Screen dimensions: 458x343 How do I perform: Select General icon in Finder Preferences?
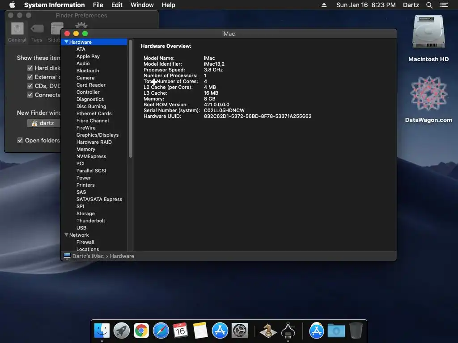tap(17, 32)
